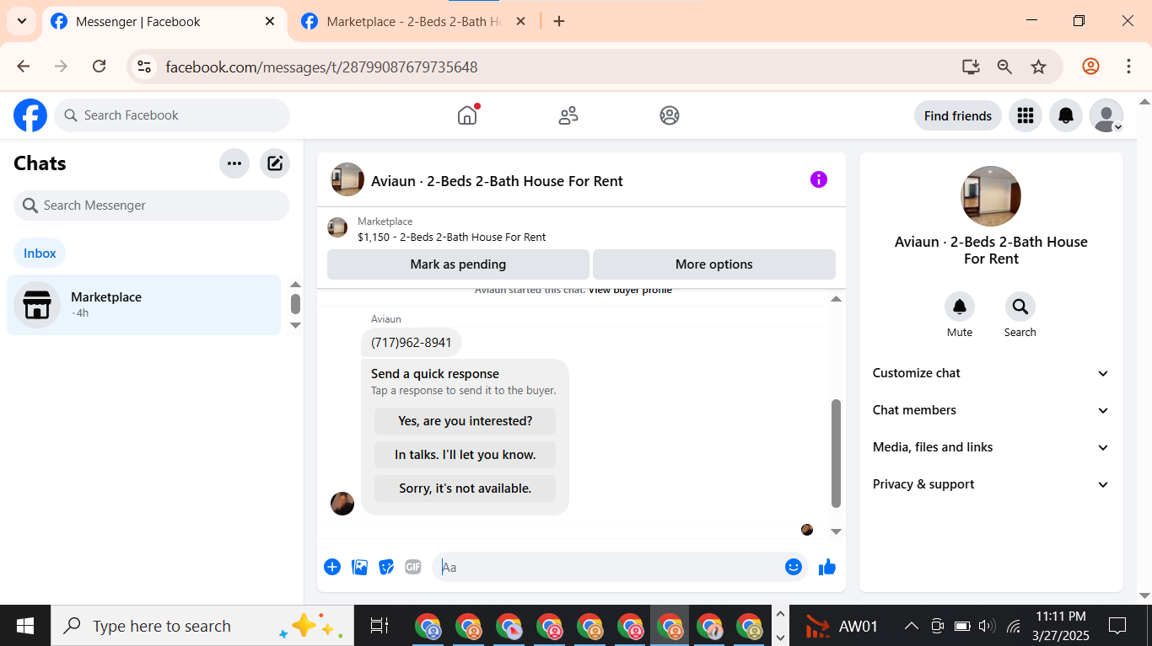Click the conversation scrollbar thumb
Image resolution: width=1152 pixels, height=646 pixels.
point(836,453)
